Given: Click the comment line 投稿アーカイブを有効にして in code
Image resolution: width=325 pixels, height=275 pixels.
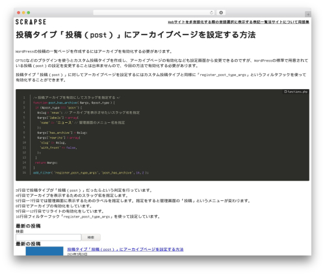Looking at the screenshot, I should click(x=77, y=98).
